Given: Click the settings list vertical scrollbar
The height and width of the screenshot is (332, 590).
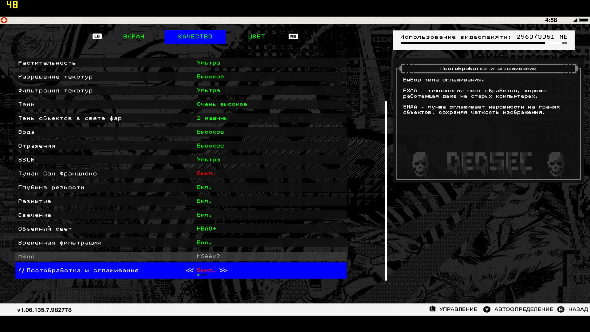Looking at the screenshot, I should tap(386, 191).
